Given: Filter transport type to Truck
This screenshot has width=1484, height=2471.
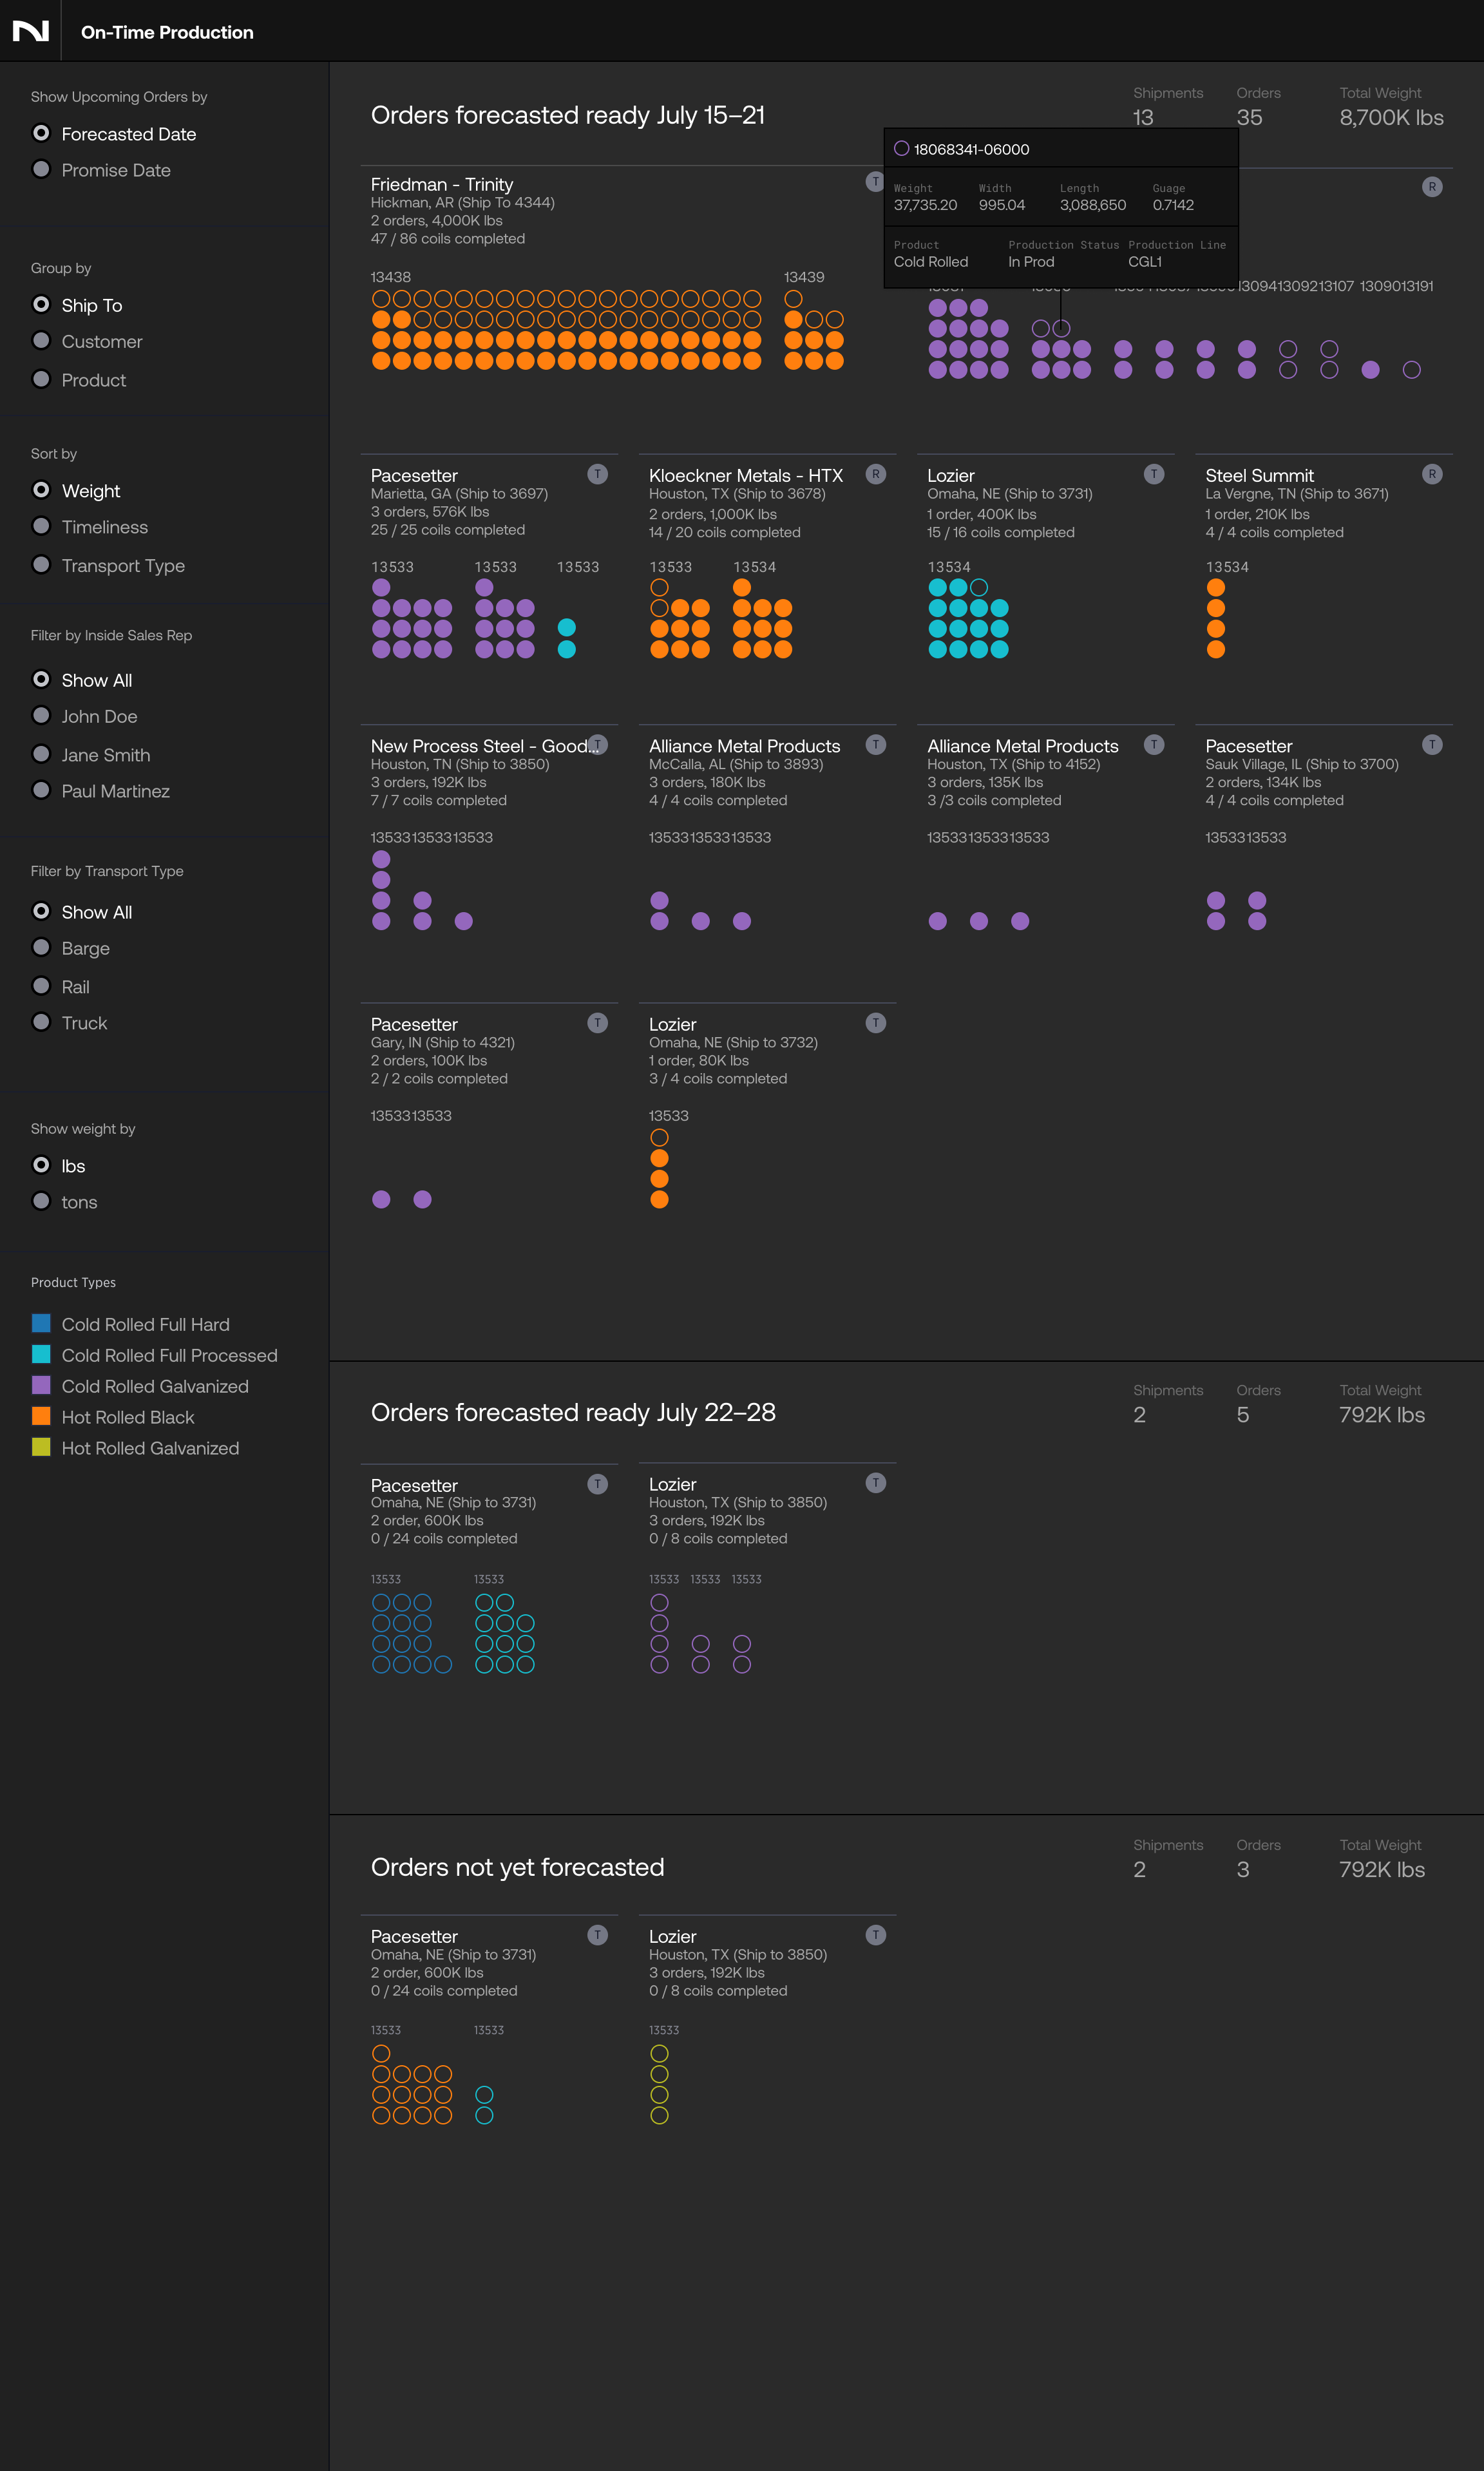Looking at the screenshot, I should pyautogui.click(x=41, y=1022).
